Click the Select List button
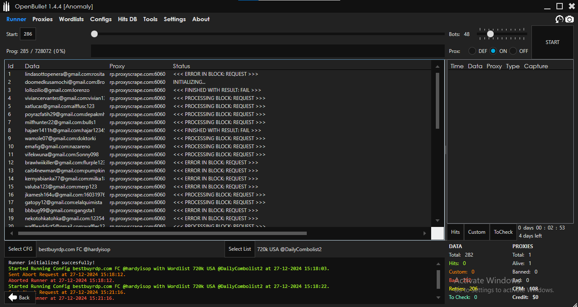 [x=240, y=249]
